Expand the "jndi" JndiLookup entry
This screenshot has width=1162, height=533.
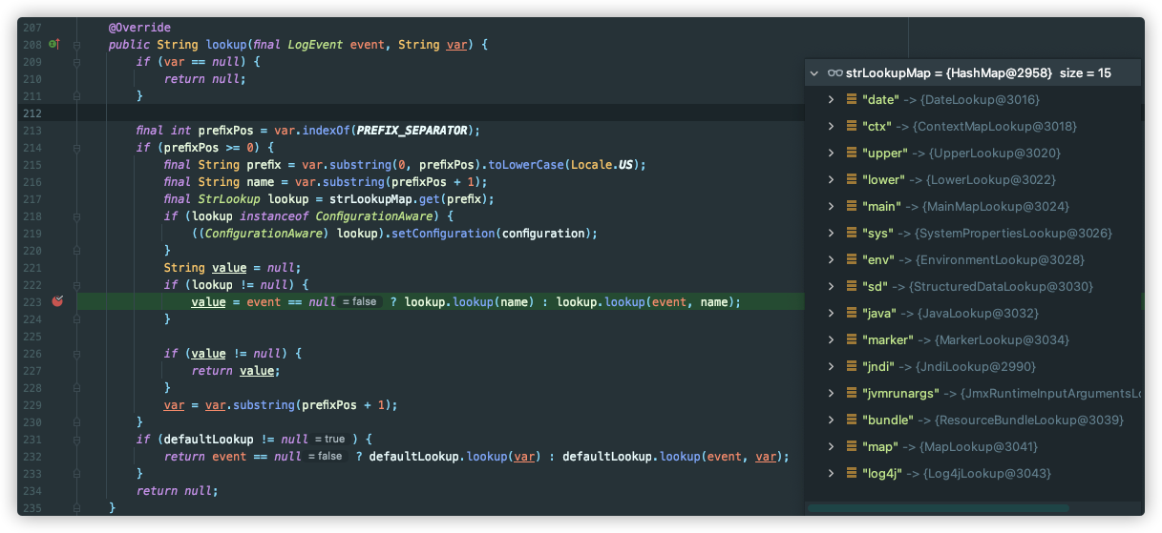click(831, 366)
